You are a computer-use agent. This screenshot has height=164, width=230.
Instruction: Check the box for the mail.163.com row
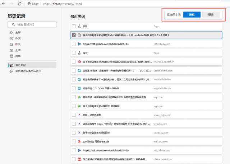pos(74,141)
